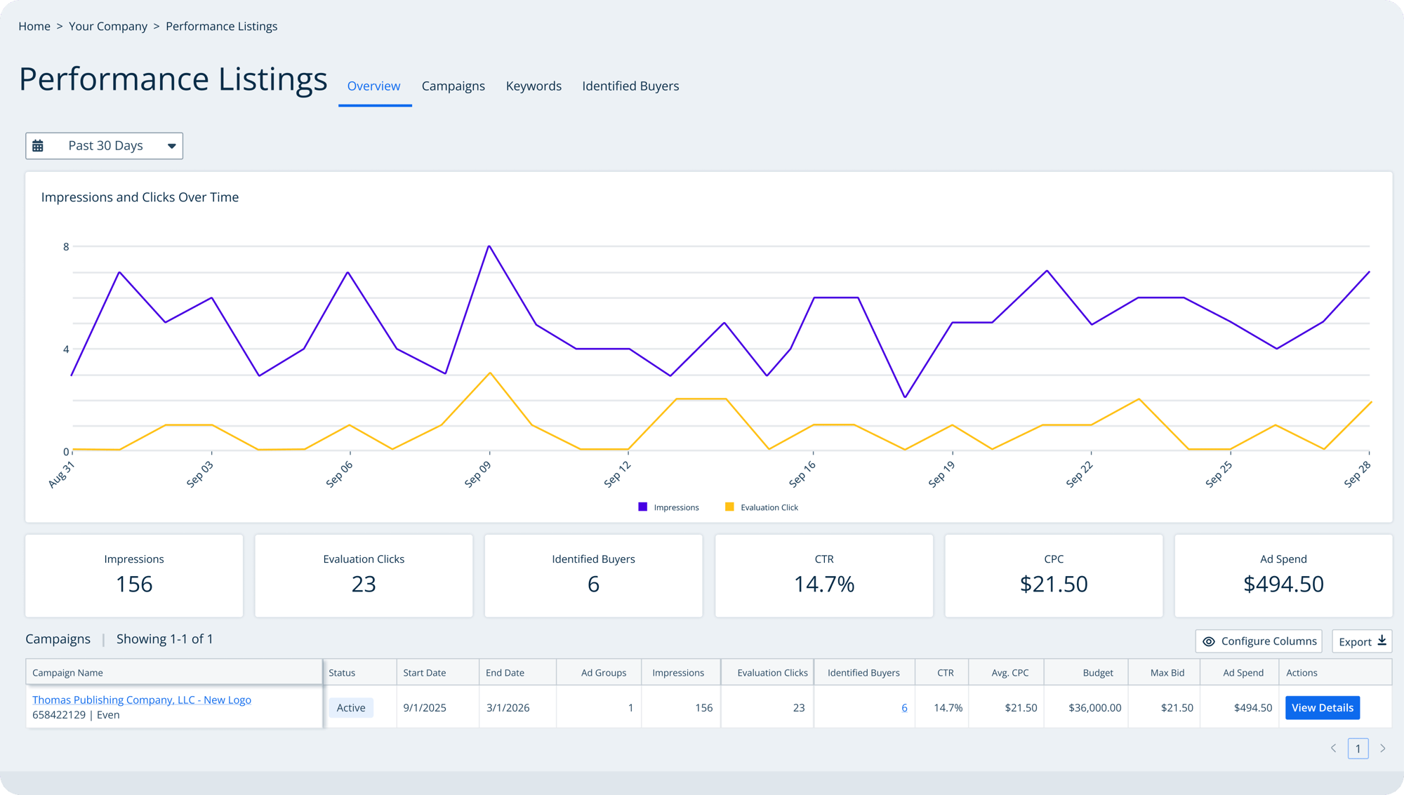This screenshot has width=1404, height=795.
Task: Click the chart title Impressions and Clicks Over Time
Action: tap(140, 197)
